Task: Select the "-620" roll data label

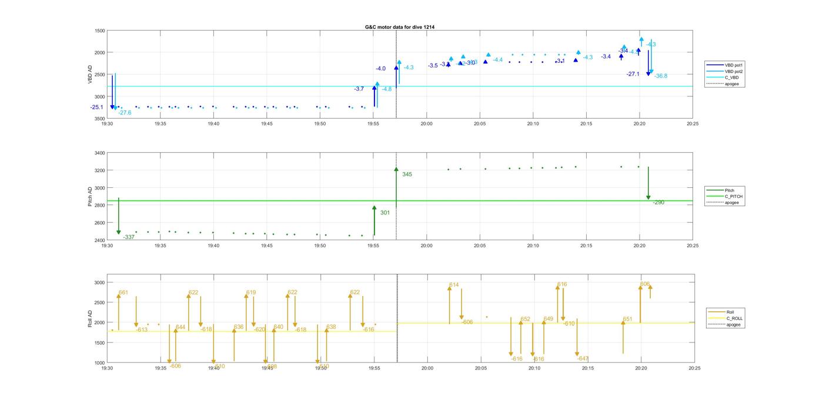Action: (259, 329)
